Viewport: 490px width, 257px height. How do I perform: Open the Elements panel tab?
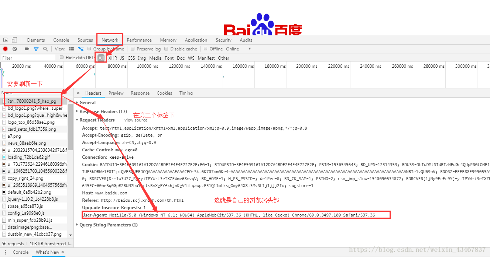[x=36, y=40]
